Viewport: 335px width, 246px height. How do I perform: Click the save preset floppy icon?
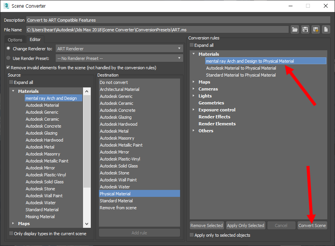click(x=305, y=29)
